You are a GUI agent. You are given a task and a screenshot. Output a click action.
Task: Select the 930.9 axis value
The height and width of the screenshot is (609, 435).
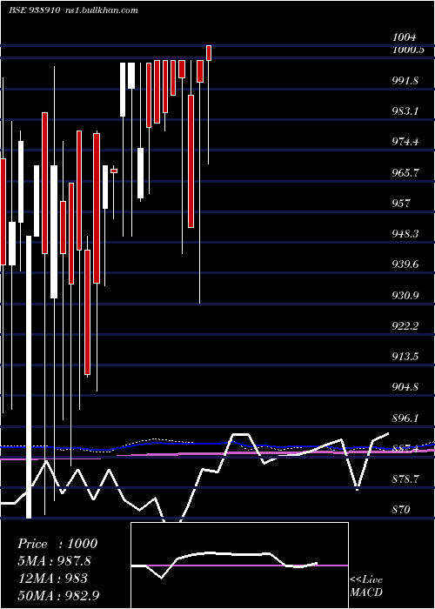click(405, 296)
